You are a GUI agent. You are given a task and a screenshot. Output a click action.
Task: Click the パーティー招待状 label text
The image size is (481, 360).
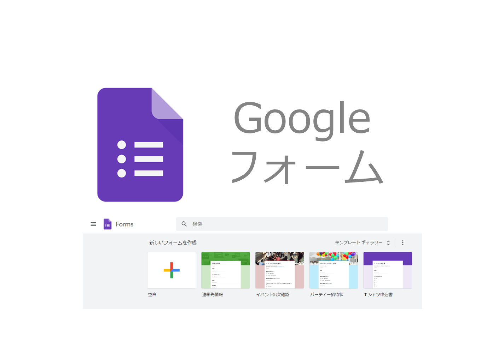pyautogui.click(x=327, y=295)
